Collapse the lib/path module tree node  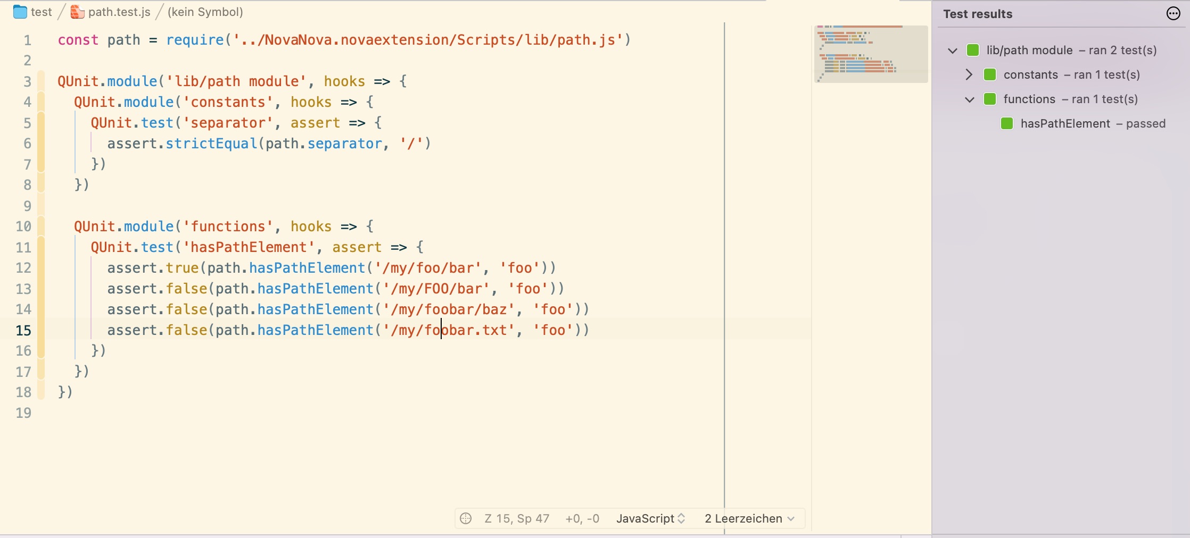(x=953, y=51)
